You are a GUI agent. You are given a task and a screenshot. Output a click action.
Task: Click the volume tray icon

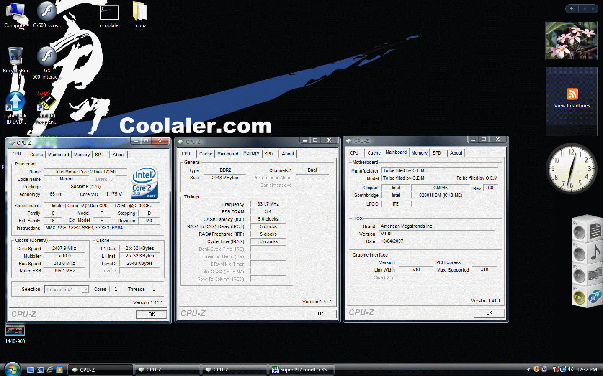[x=571, y=369]
